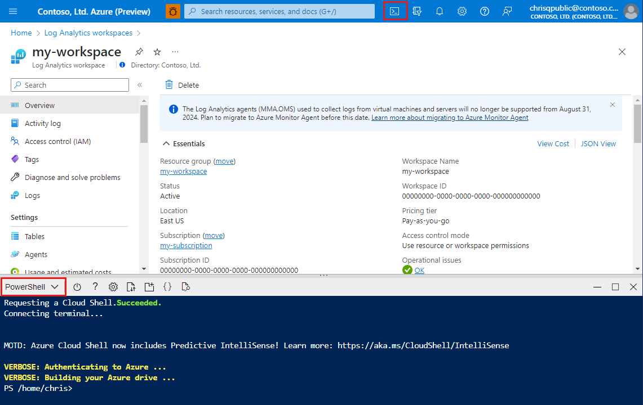Viewport: 643px width, 405px height.
Task: Pin my-workspace to dashboard
Action: [139, 52]
